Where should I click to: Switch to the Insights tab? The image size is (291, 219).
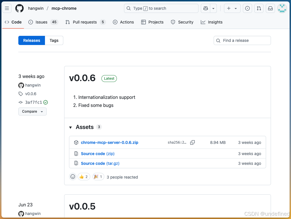pyautogui.click(x=212, y=22)
